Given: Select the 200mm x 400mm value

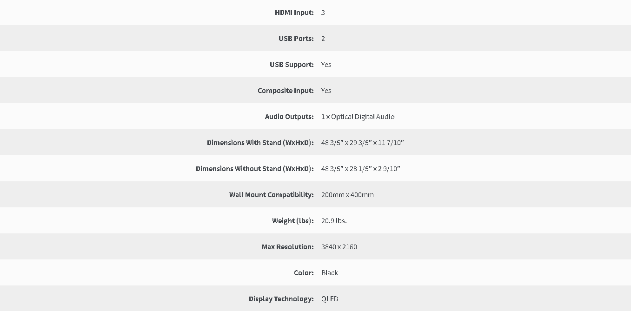Looking at the screenshot, I should coord(347,195).
